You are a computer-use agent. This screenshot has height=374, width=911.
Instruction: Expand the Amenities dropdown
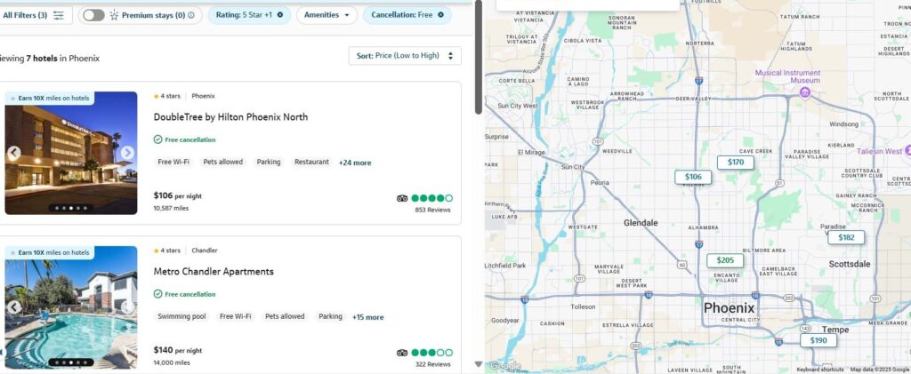coord(327,15)
